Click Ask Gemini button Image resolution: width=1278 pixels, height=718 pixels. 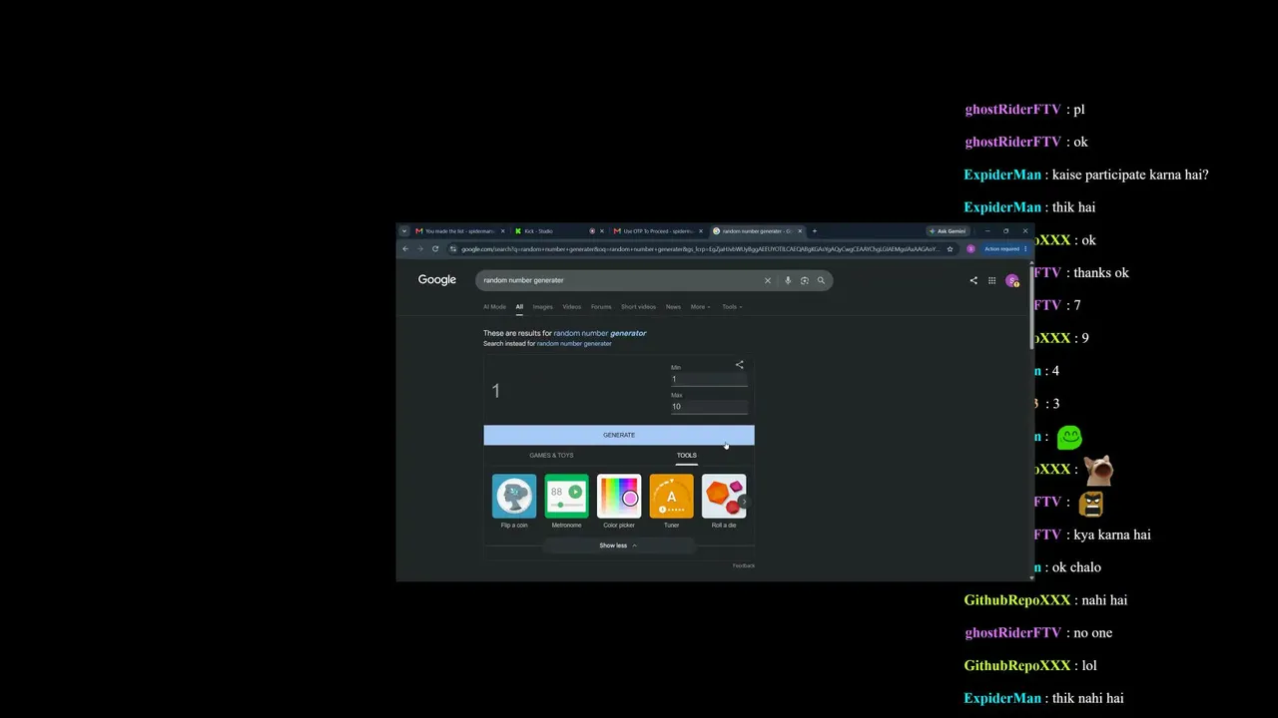948,231
